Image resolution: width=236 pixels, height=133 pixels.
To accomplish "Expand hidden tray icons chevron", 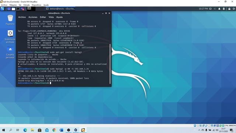I will click(x=199, y=130).
